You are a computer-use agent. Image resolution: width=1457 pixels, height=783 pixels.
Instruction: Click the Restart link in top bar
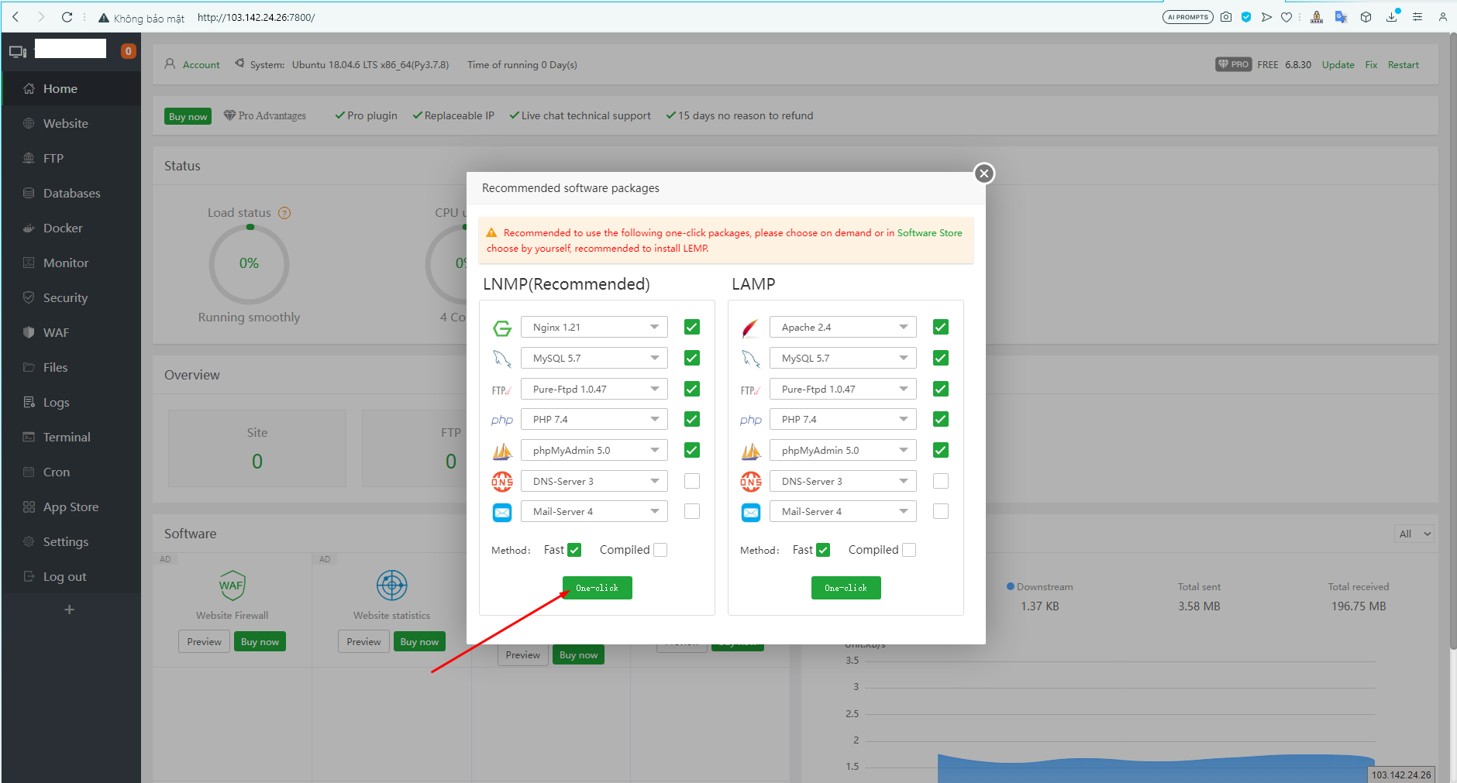tap(1404, 65)
